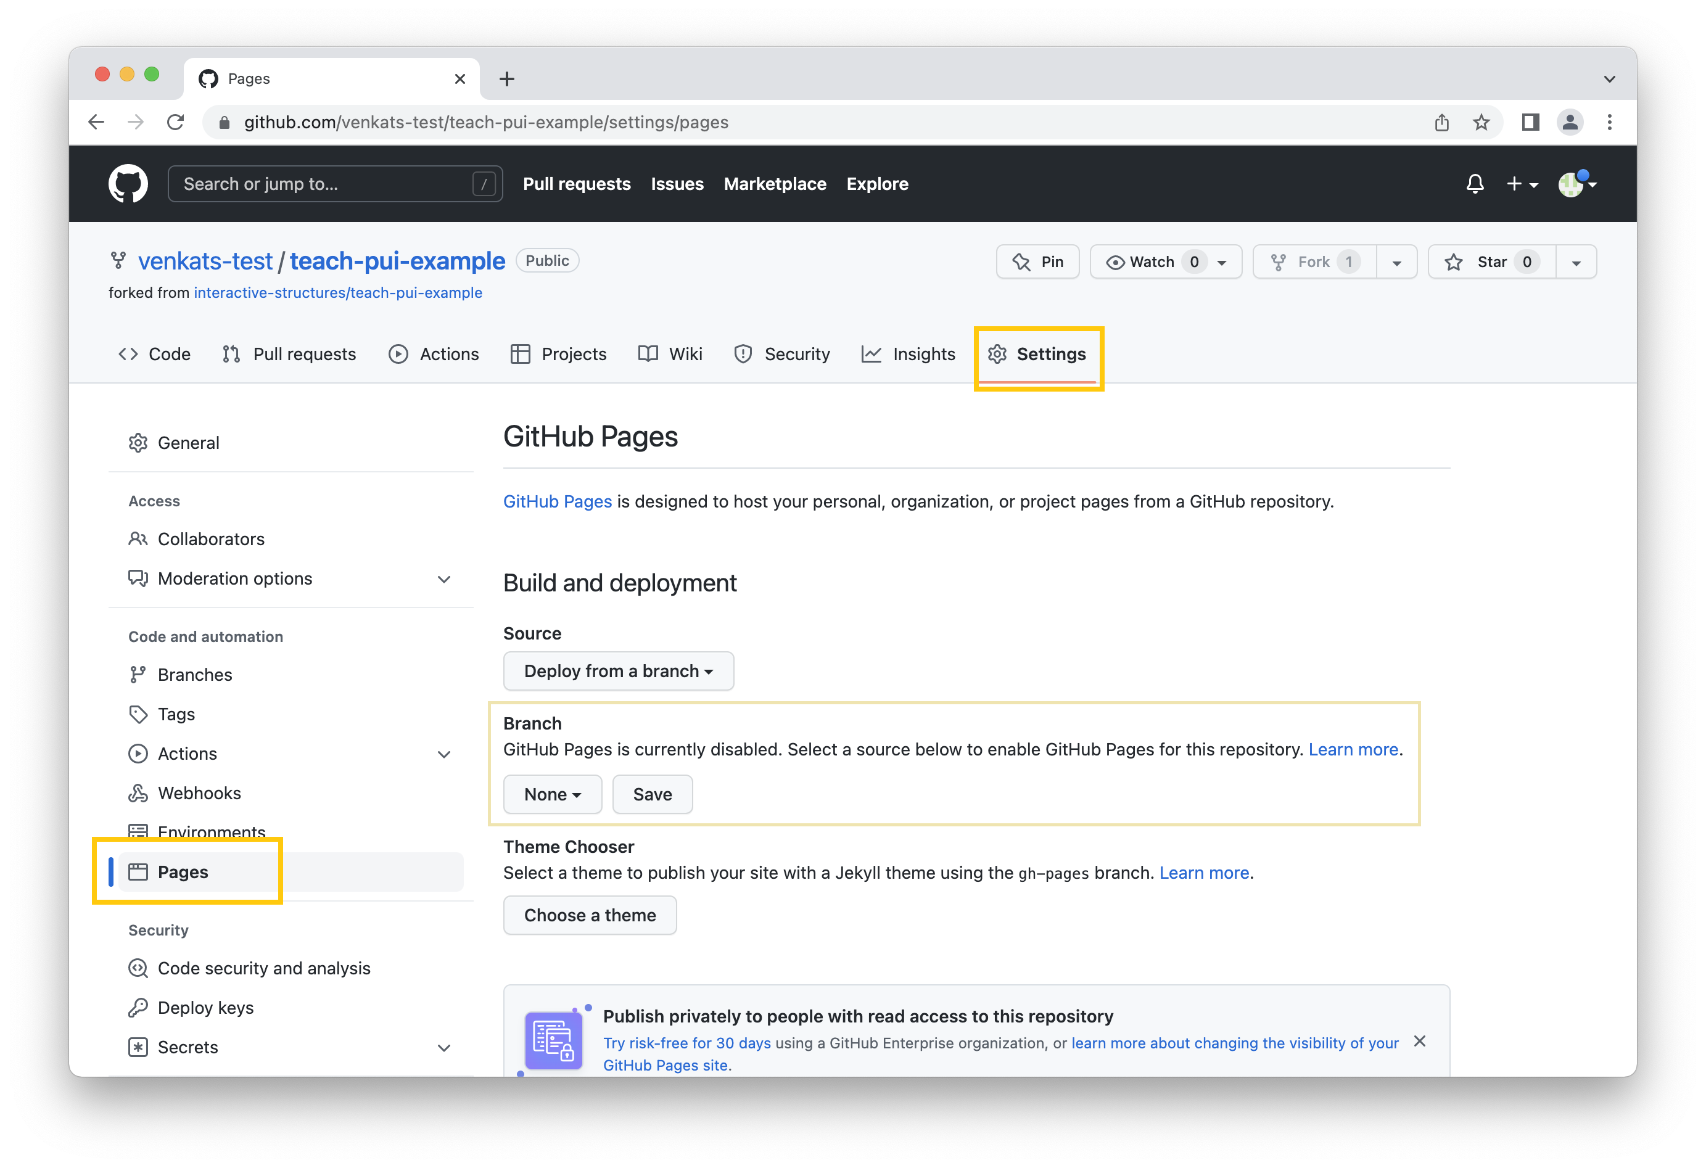Image resolution: width=1706 pixels, height=1168 pixels.
Task: Expand sidebar Actions chevron
Action: pos(444,754)
